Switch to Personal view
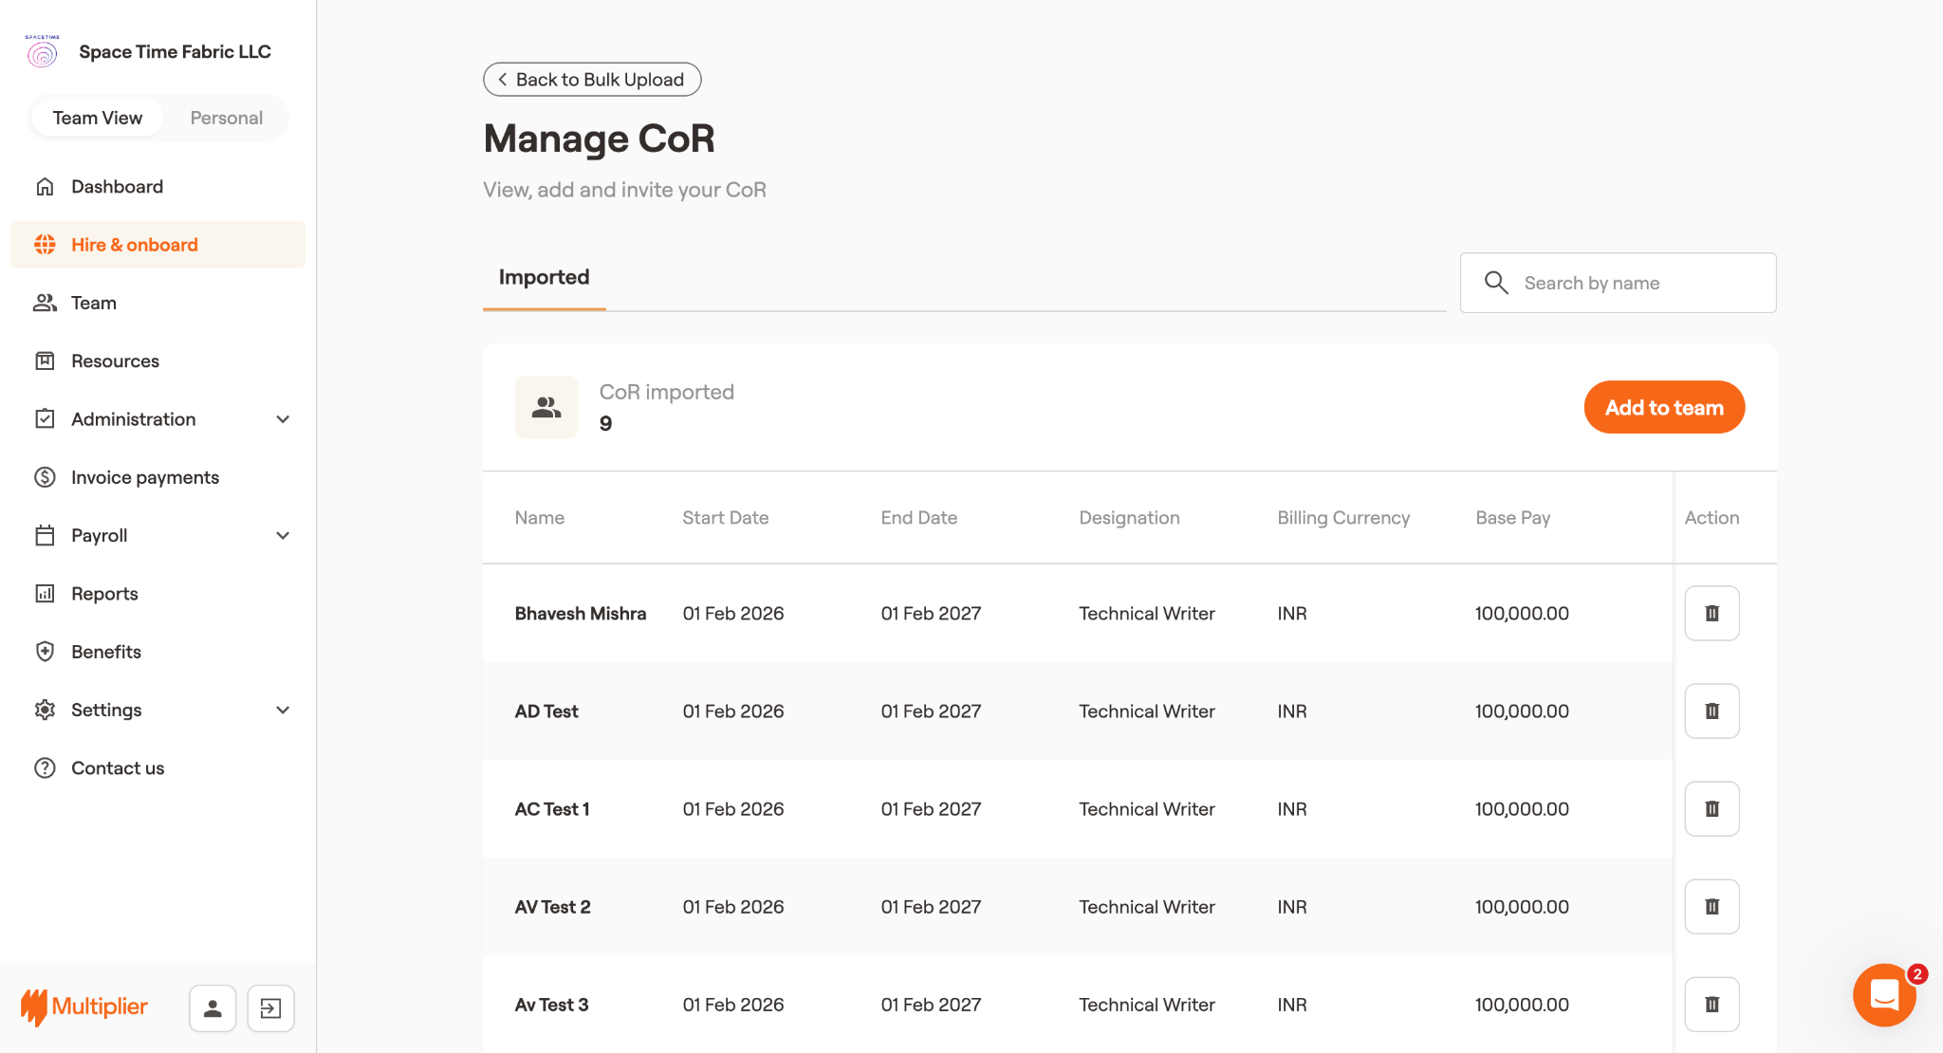1943x1053 pixels. (226, 118)
